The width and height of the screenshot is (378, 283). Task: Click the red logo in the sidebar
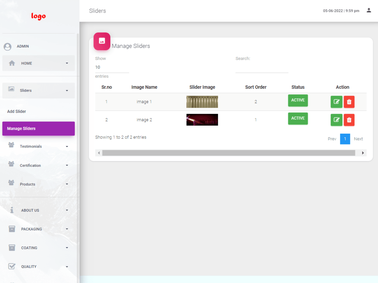[38, 16]
